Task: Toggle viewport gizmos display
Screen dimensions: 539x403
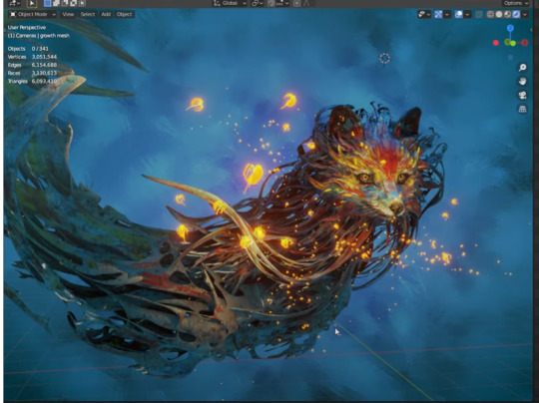Action: point(438,14)
